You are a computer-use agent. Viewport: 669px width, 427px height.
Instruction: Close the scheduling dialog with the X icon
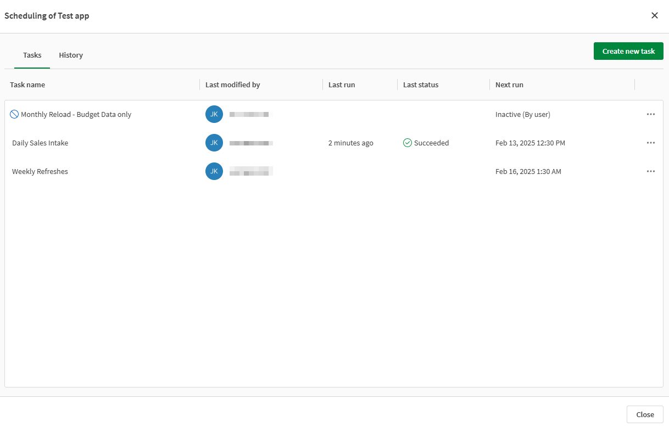pyautogui.click(x=654, y=15)
